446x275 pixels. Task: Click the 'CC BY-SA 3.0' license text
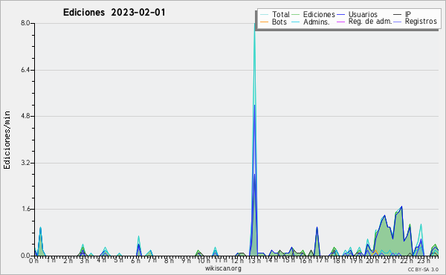(x=423, y=270)
